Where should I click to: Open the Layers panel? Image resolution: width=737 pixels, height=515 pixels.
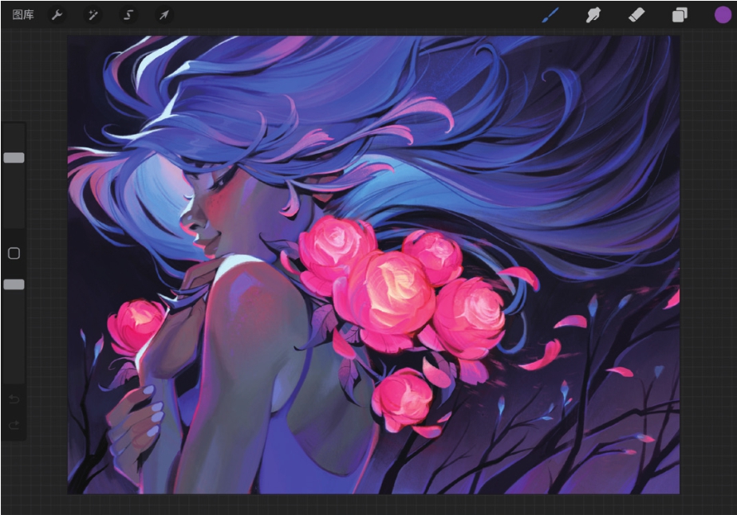pyautogui.click(x=680, y=15)
